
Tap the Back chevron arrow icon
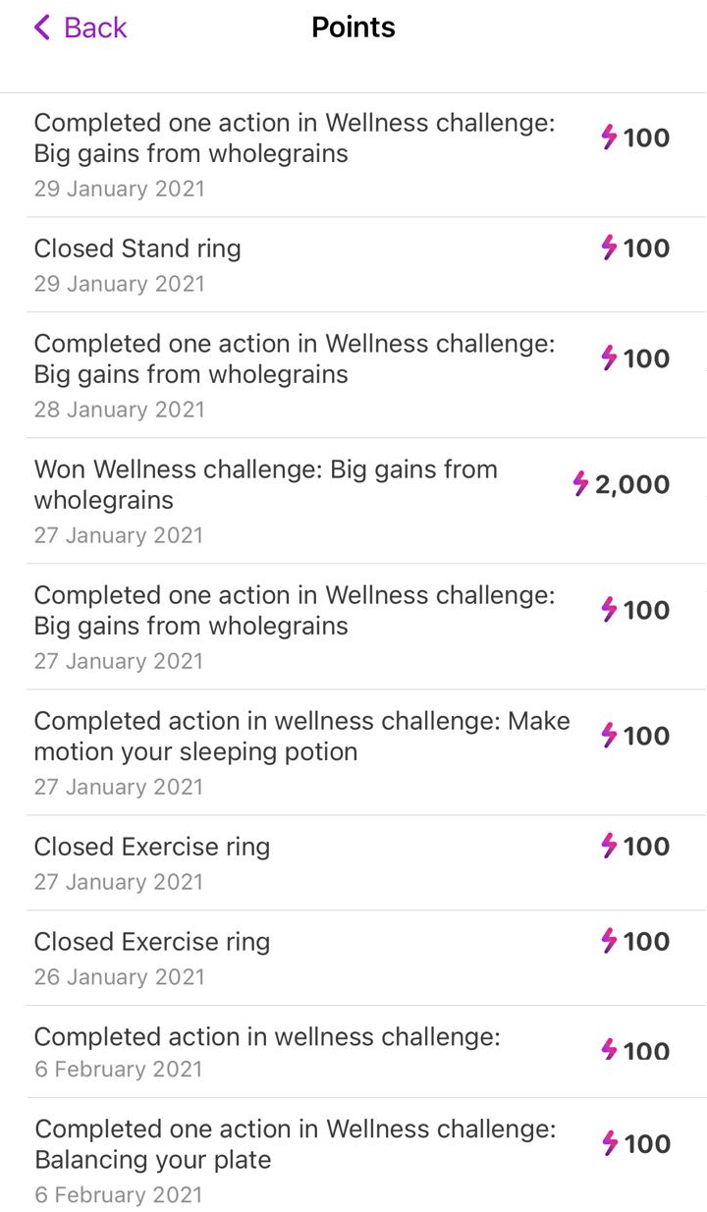(x=42, y=28)
